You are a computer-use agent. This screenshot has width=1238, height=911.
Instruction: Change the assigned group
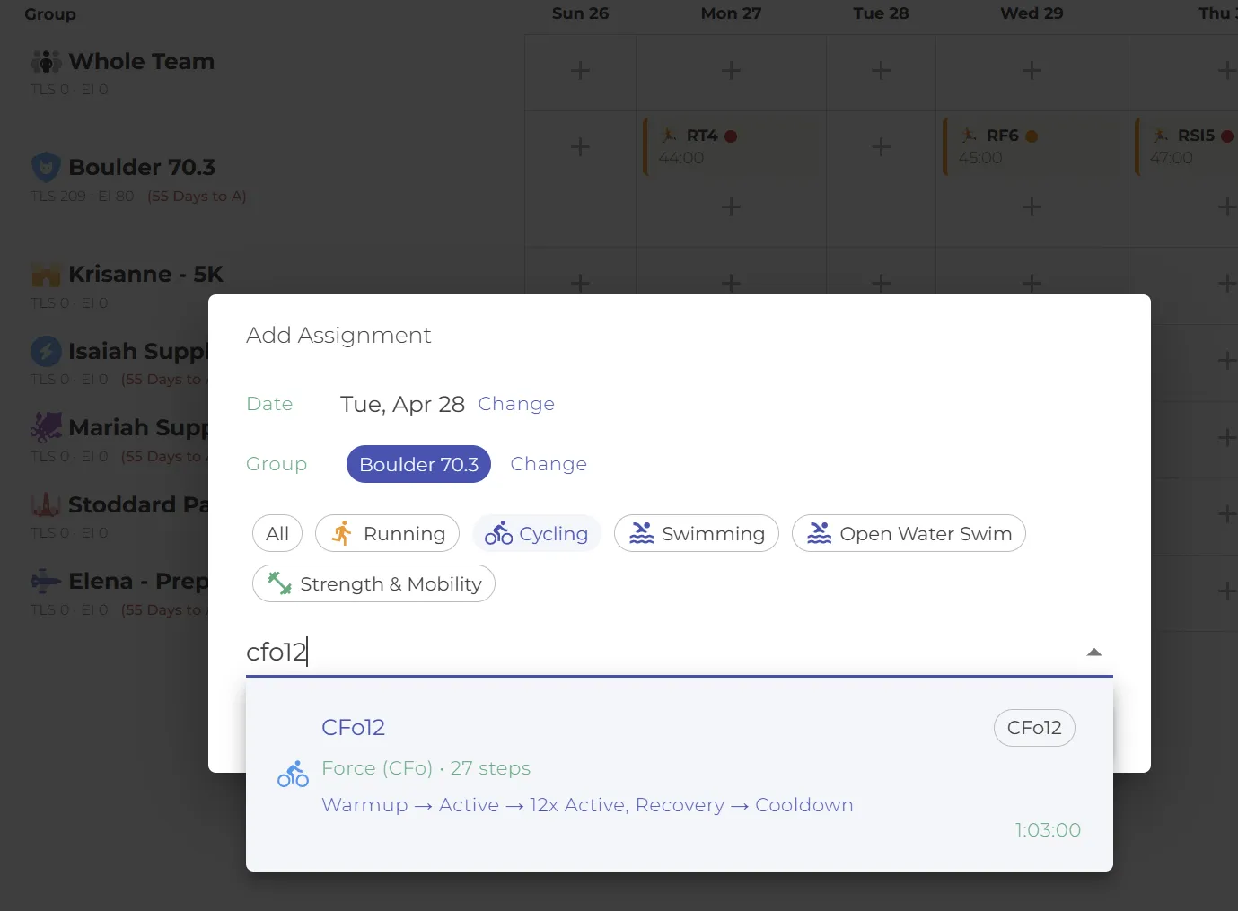(549, 464)
